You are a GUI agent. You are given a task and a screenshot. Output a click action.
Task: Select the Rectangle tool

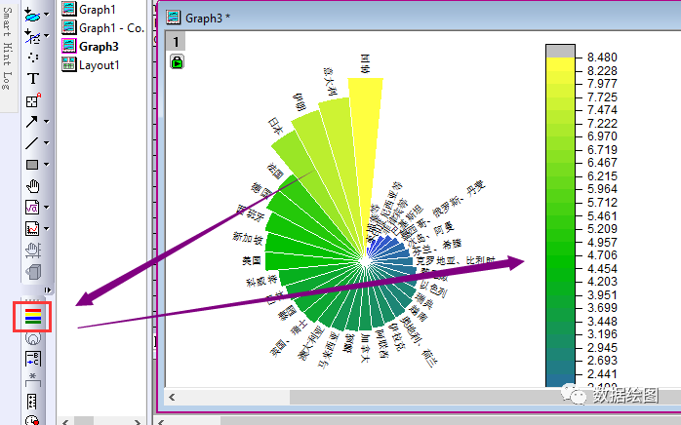point(32,165)
